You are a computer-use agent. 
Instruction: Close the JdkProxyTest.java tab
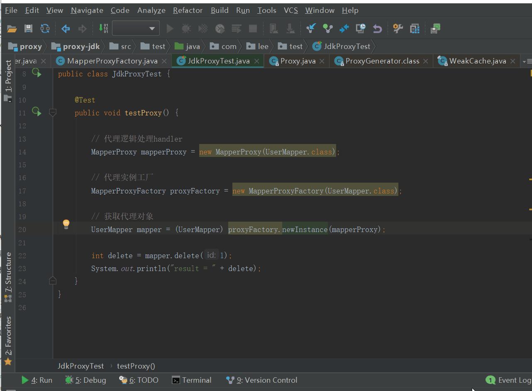pos(257,61)
